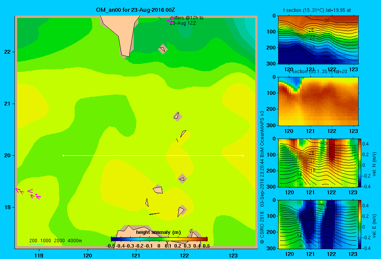
Task: Open the temperature section plot panel
Action: tap(318, 40)
